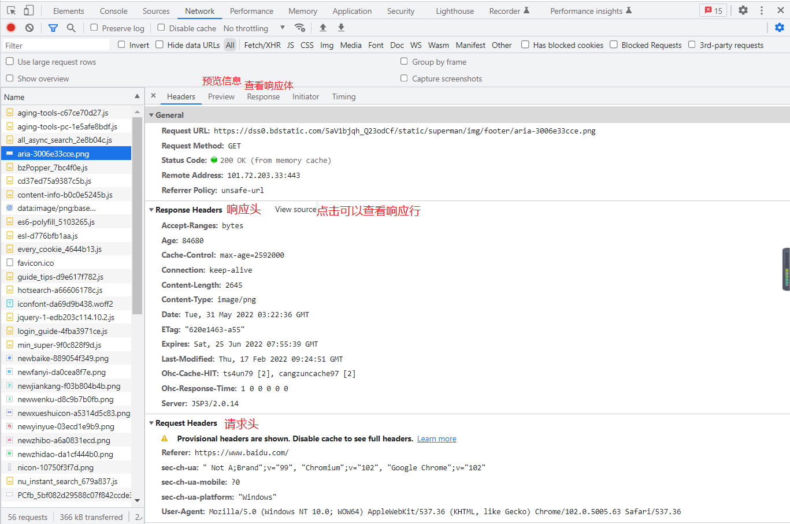The height and width of the screenshot is (524, 790).
Task: Click the Export HAR download icon
Action: click(x=341, y=28)
